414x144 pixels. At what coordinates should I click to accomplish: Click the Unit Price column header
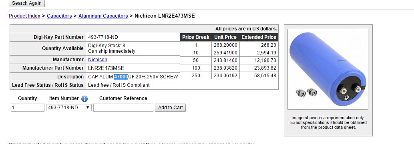point(225,37)
